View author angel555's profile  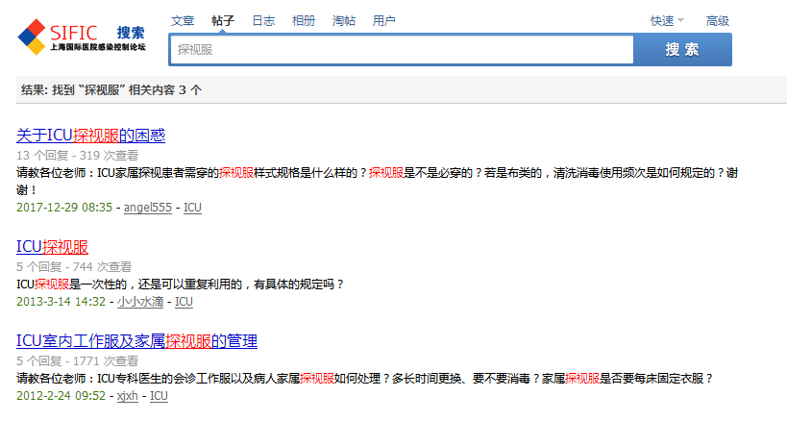(148, 208)
